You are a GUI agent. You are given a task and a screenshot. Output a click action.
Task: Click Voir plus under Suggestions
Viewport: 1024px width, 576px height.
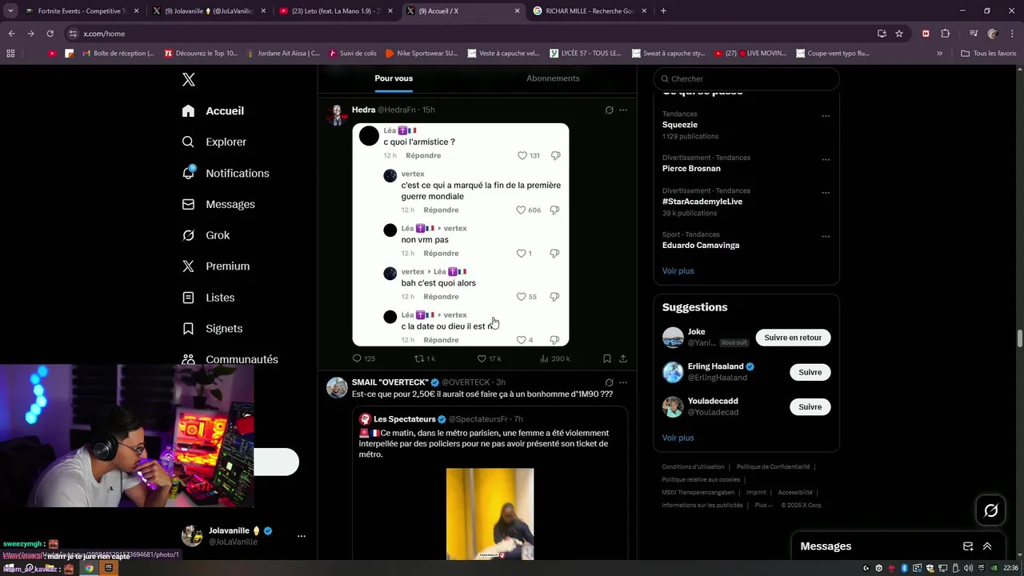(x=678, y=438)
